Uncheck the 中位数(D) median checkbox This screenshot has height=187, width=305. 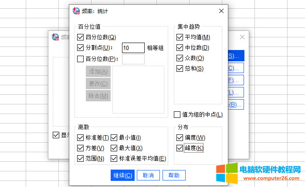point(180,47)
